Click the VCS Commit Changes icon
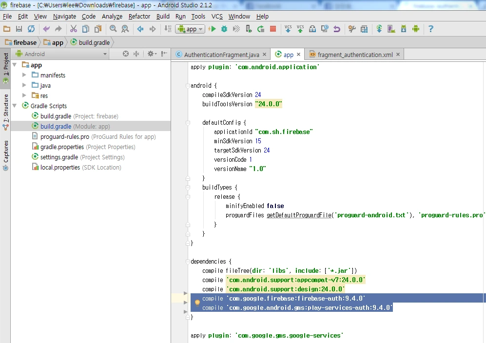Screen dimensions: 486x343 tap(300, 29)
